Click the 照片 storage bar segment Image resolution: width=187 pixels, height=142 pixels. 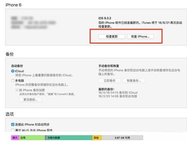[x=15, y=138]
